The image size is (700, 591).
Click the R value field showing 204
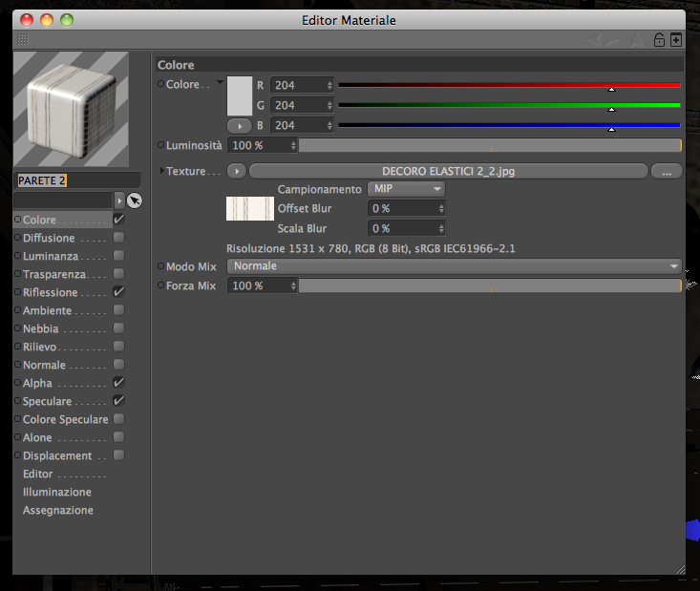[302, 85]
